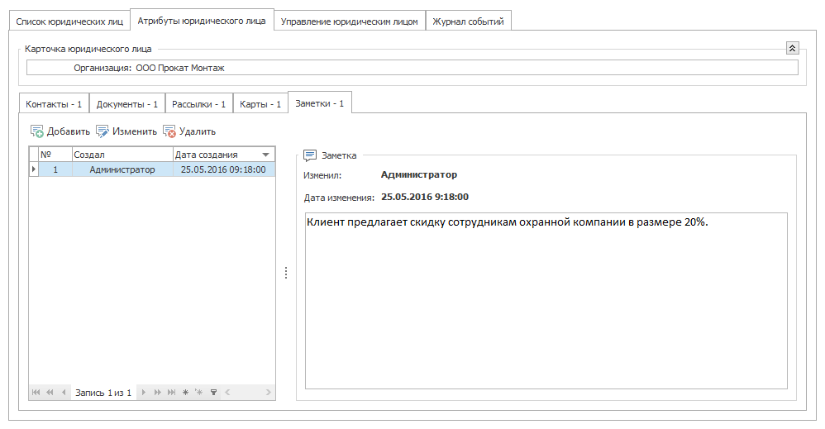Sort by Дата создания column header
The image size is (825, 429).
224,155
